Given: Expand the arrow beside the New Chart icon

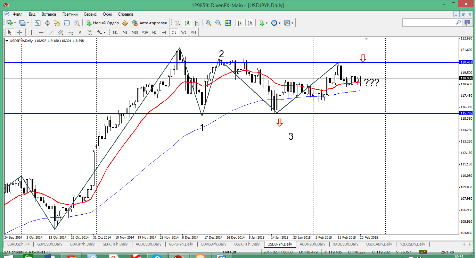Looking at the screenshot, I should (15, 23).
